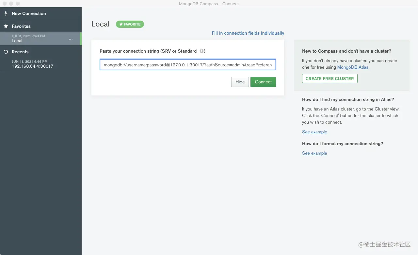Click the green FAVORITE badge
Image resolution: width=418 pixels, height=255 pixels.
(130, 24)
